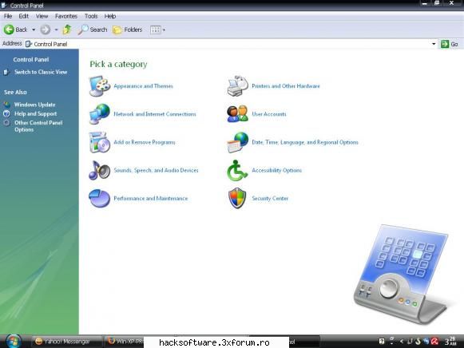Click the green Back arrow icon
Screen dimensions: 464x348
coord(9,30)
